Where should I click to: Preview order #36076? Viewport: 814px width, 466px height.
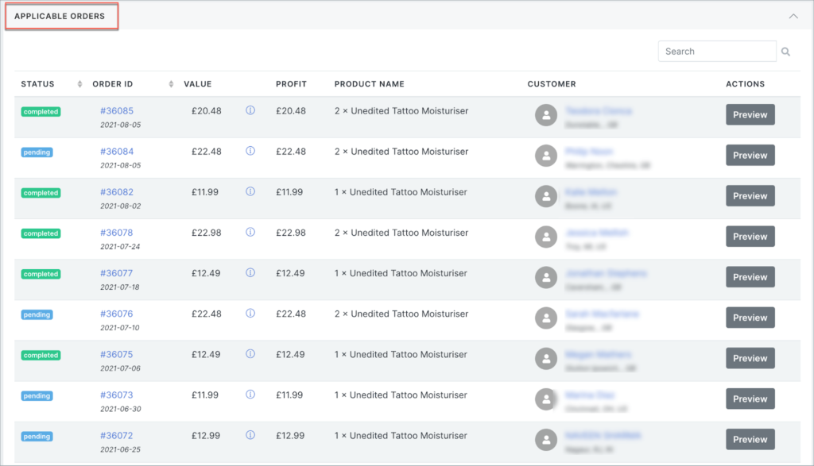[750, 318]
